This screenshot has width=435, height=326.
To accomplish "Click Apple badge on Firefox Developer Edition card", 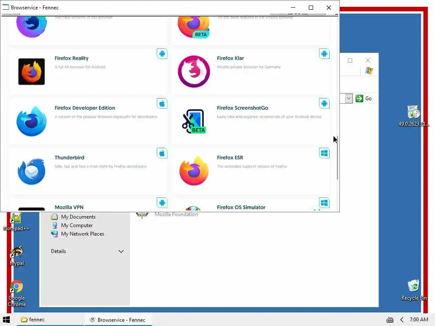I will [162, 104].
